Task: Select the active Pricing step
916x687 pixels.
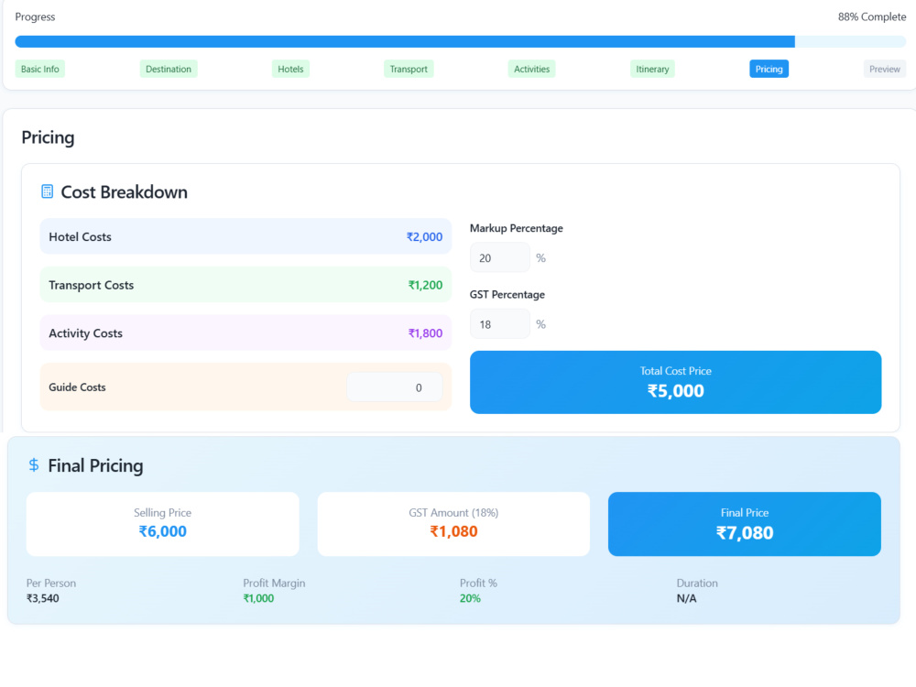Action: (x=769, y=69)
